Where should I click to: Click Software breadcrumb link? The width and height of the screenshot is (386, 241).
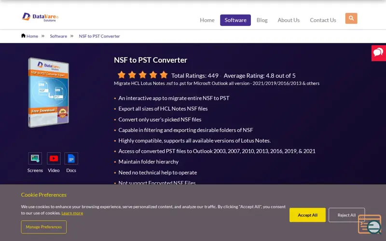click(58, 36)
